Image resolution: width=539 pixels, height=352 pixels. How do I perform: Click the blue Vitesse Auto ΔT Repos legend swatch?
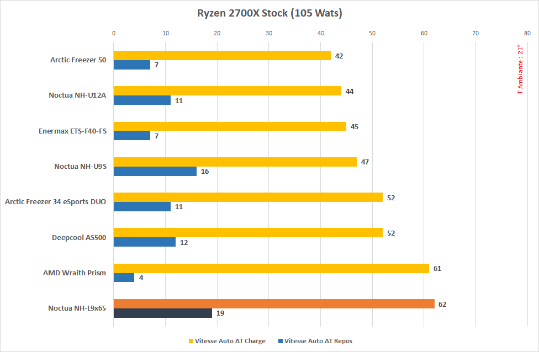(x=280, y=341)
